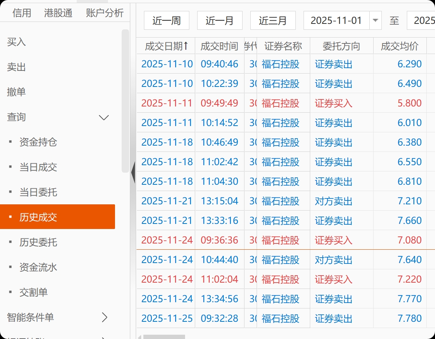Click price 6.010 in the table
The width and height of the screenshot is (435, 339).
(x=410, y=123)
